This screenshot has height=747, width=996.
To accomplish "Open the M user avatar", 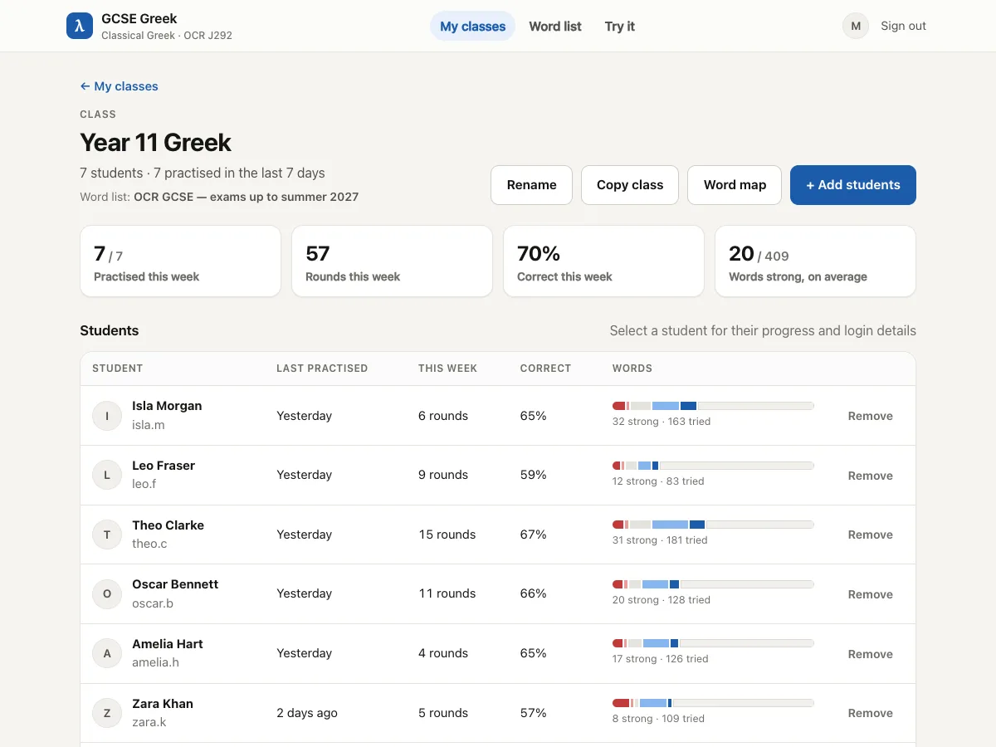I will click(x=856, y=26).
